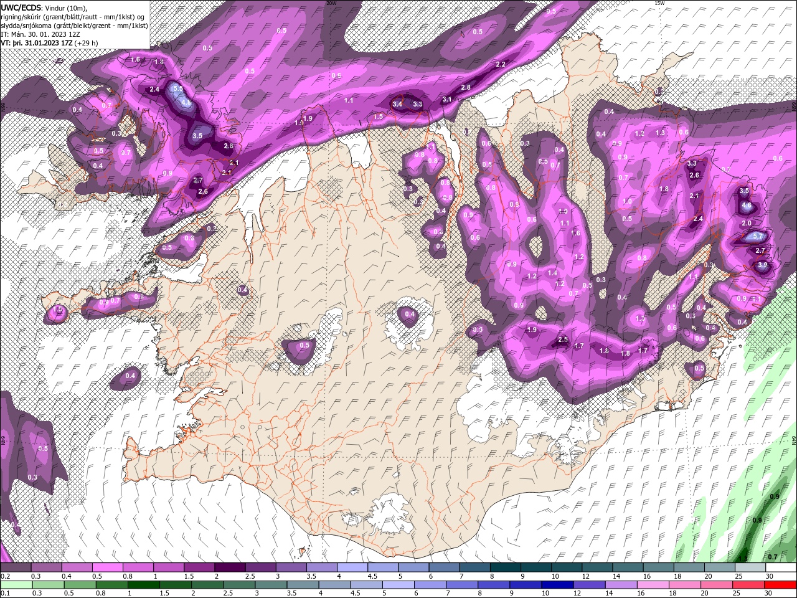Click the 'IT: Mán. 30. 01. 2023 12Z' line
797x598 pixels.
tap(40, 34)
